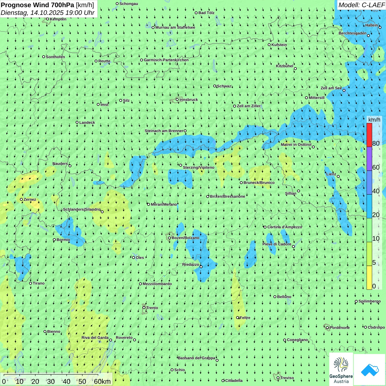Click the Bozen/Bolzano city marker
Screen dimensions: 386x386
[169, 238]
